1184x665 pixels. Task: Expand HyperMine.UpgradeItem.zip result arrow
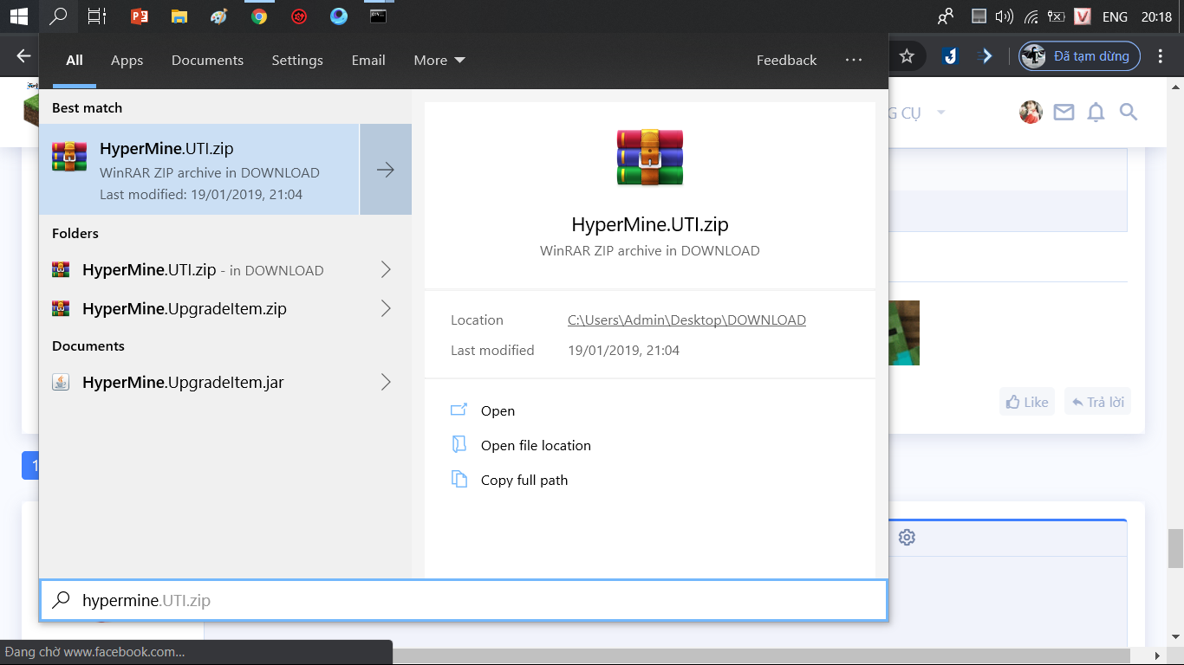click(x=386, y=308)
